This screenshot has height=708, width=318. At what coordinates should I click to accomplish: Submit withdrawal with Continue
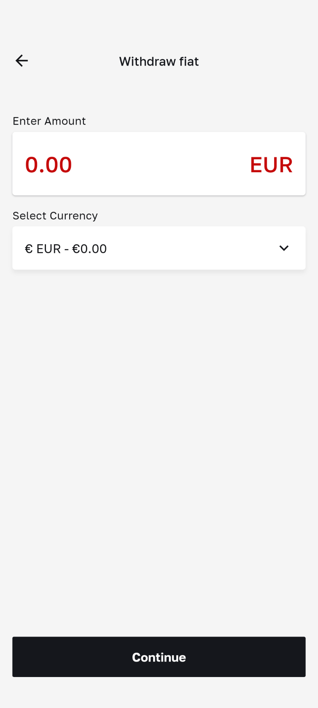pos(159,657)
